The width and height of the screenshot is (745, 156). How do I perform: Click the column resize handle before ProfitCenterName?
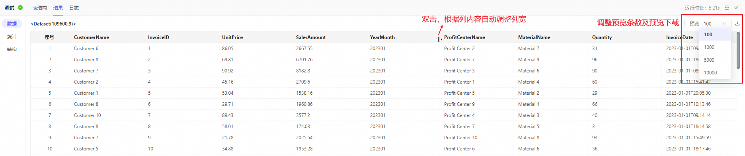pyautogui.click(x=439, y=39)
